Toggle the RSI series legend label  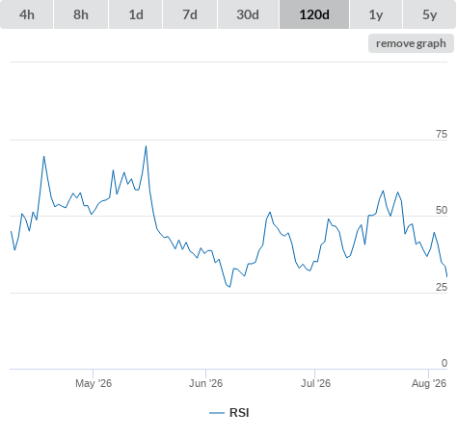click(239, 413)
